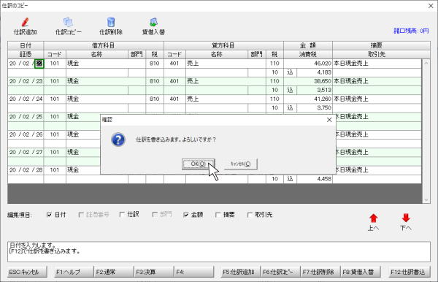Click the blank F4 function button
The image size is (438, 282).
point(193,272)
